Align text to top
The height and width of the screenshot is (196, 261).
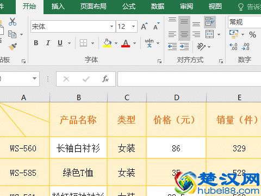coord(172,20)
